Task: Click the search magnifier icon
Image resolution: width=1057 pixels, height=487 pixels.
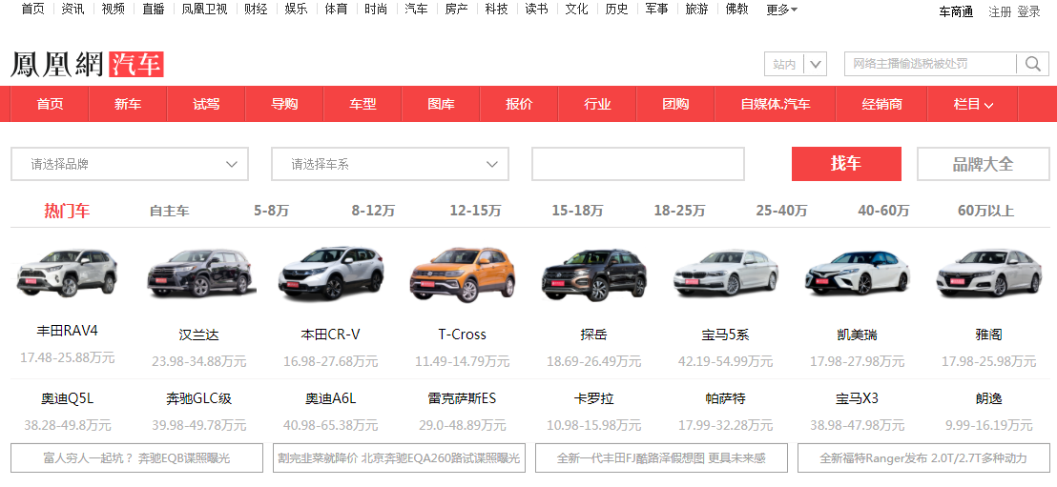Action: [x=1033, y=64]
